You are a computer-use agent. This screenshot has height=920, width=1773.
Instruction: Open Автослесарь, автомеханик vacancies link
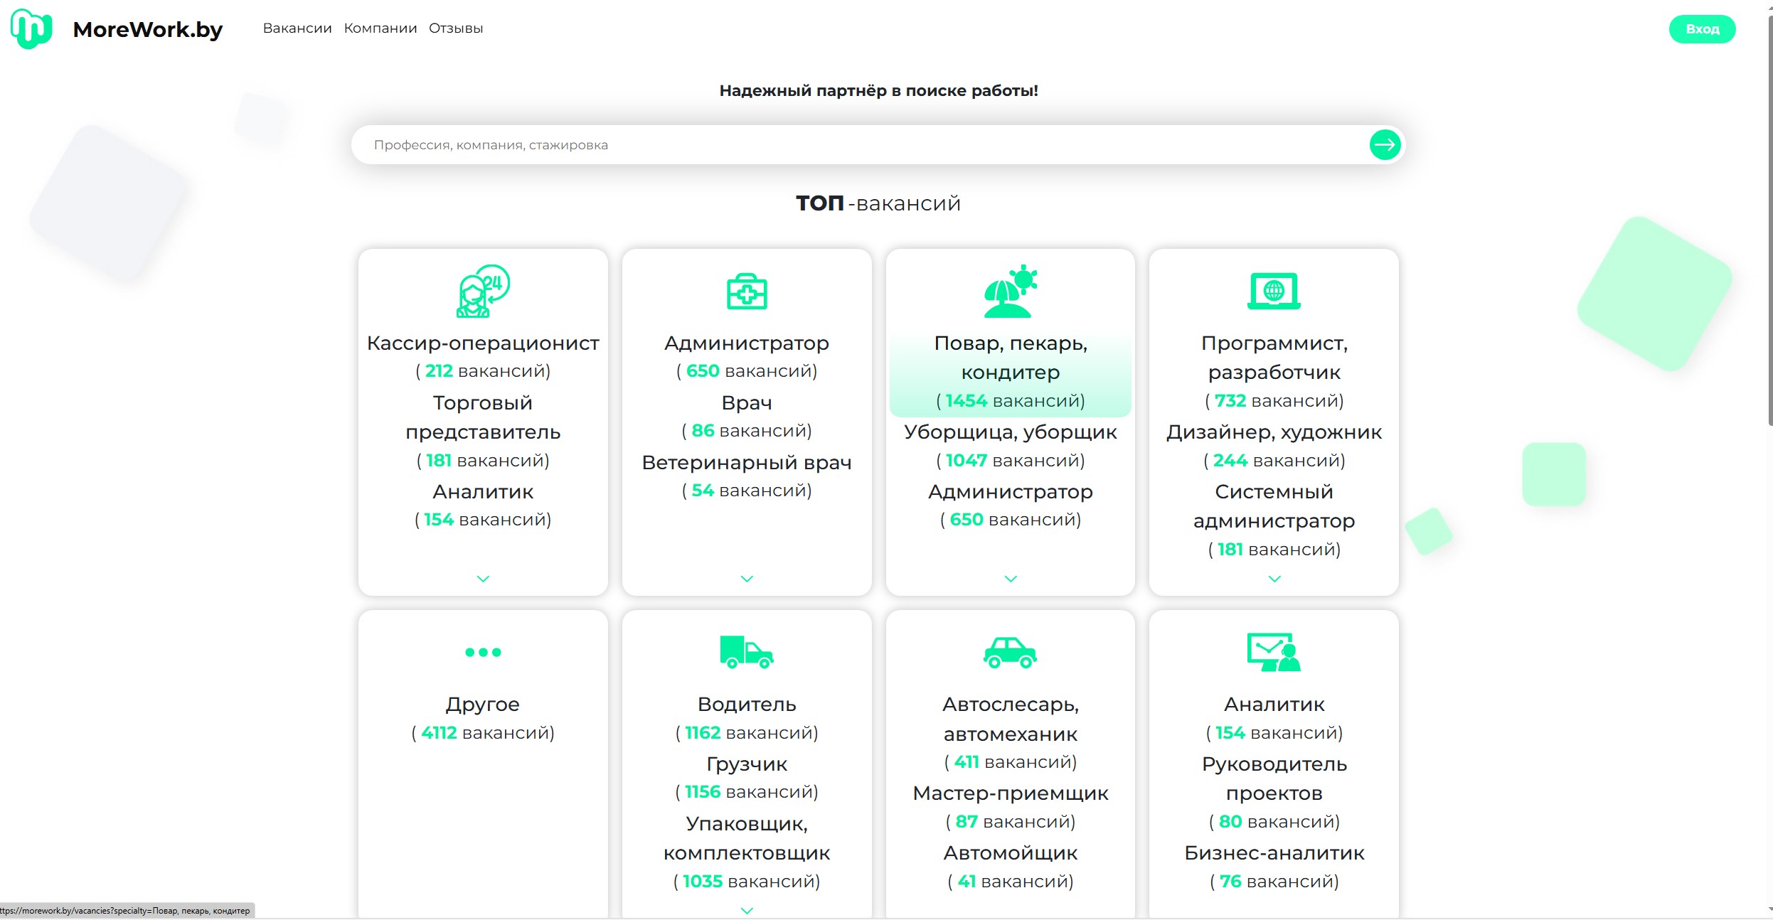click(x=1011, y=719)
